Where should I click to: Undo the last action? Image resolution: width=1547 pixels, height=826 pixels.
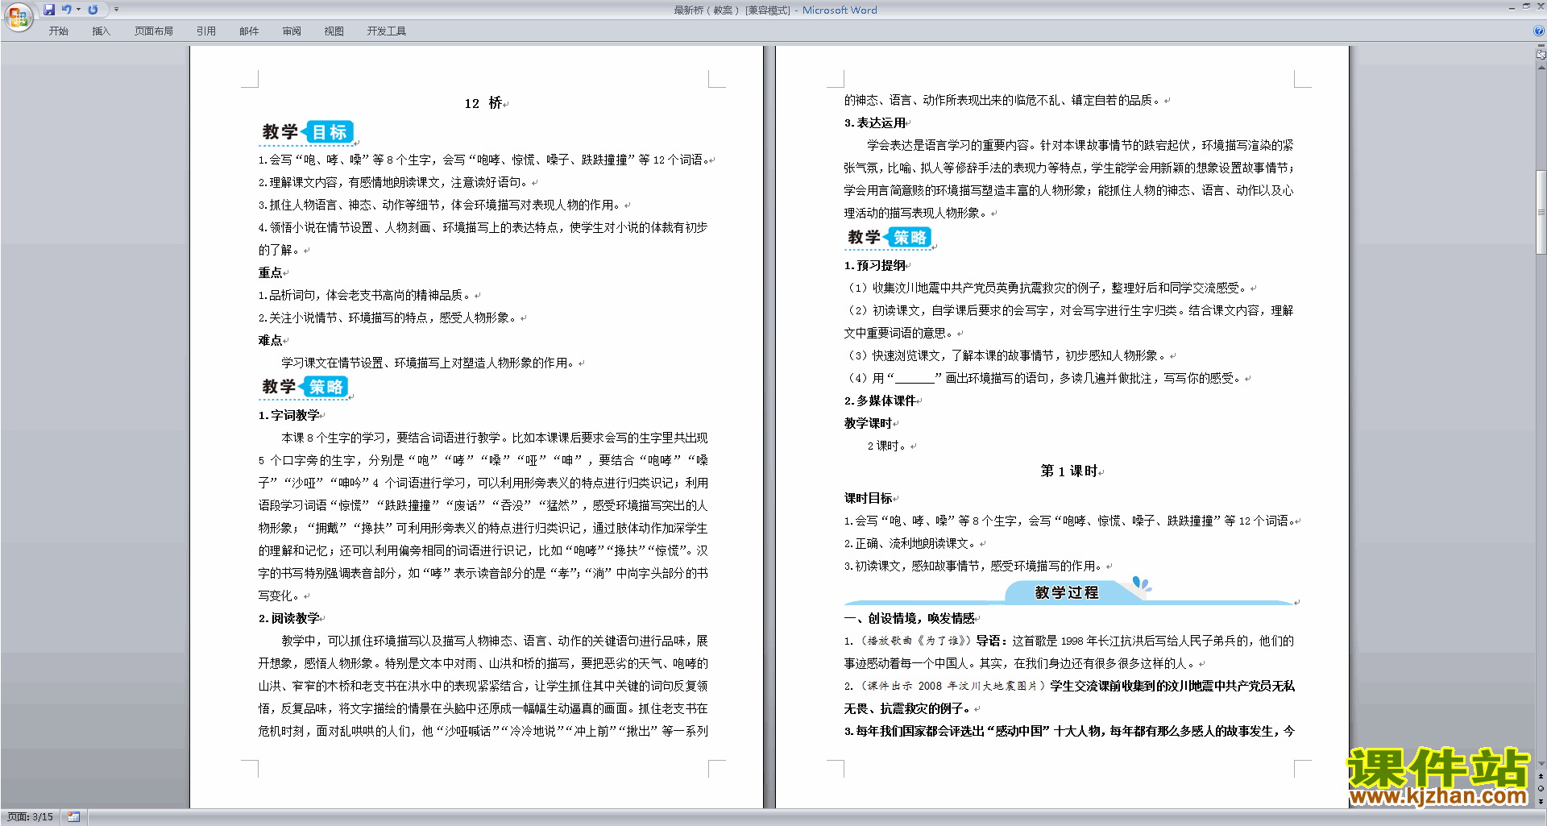point(67,10)
